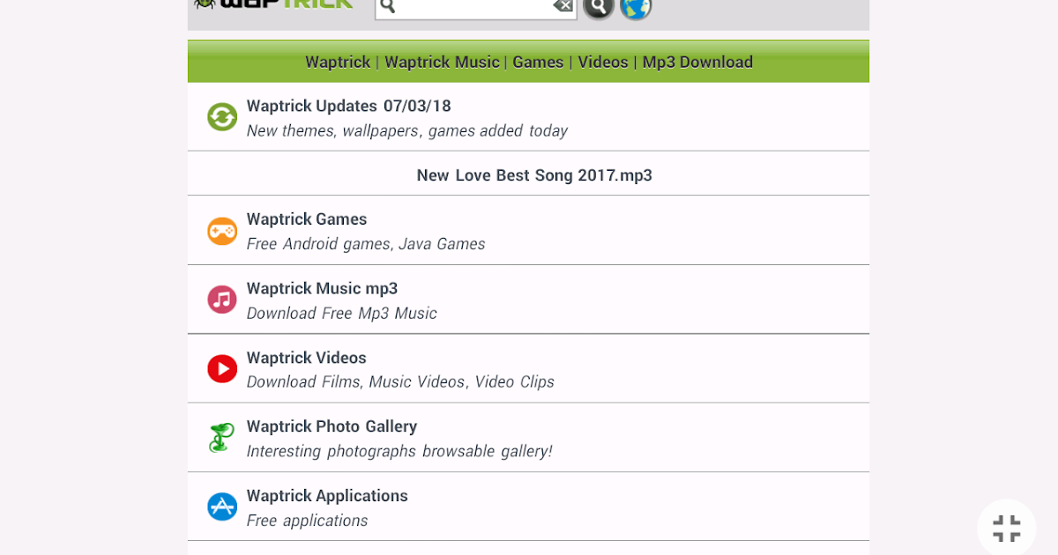1058x555 pixels.
Task: Click the pink music note icon
Action: coord(222,300)
